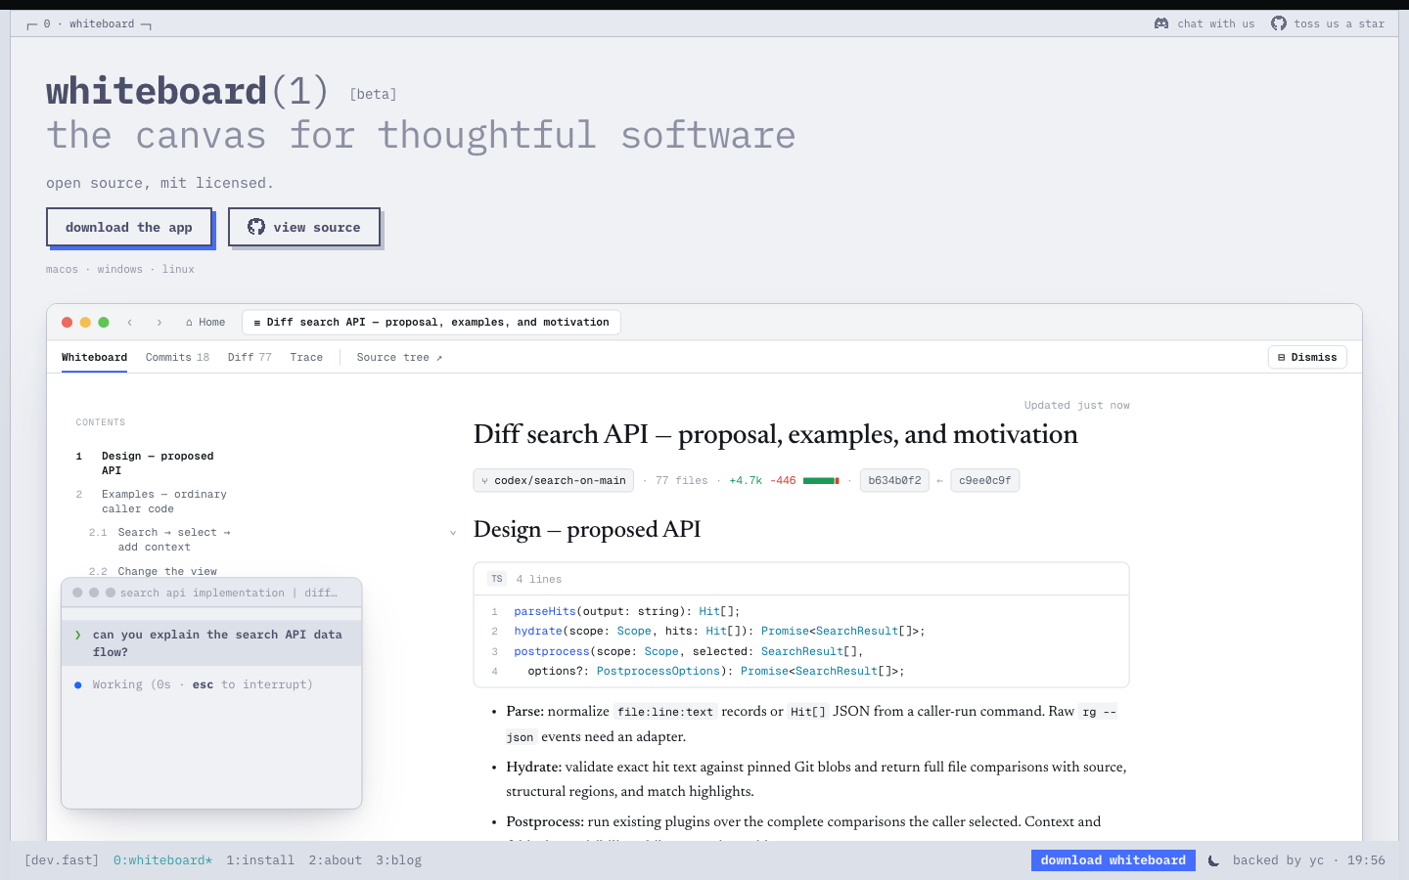
Task: Click the macos platform label
Action: click(62, 269)
